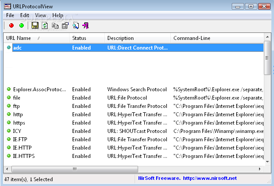Click the green Enable Selected Protocols icon
Viewport: 274px width, 186px height.
point(22,25)
